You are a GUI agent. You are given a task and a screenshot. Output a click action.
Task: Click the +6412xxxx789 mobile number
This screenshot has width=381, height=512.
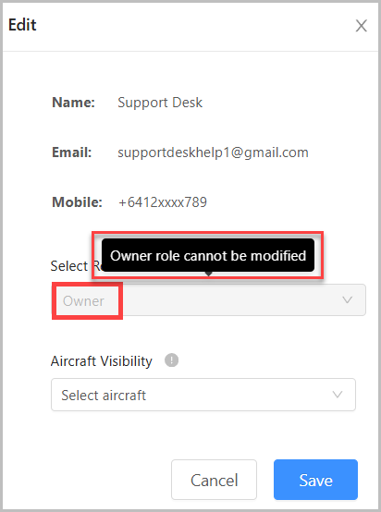163,202
